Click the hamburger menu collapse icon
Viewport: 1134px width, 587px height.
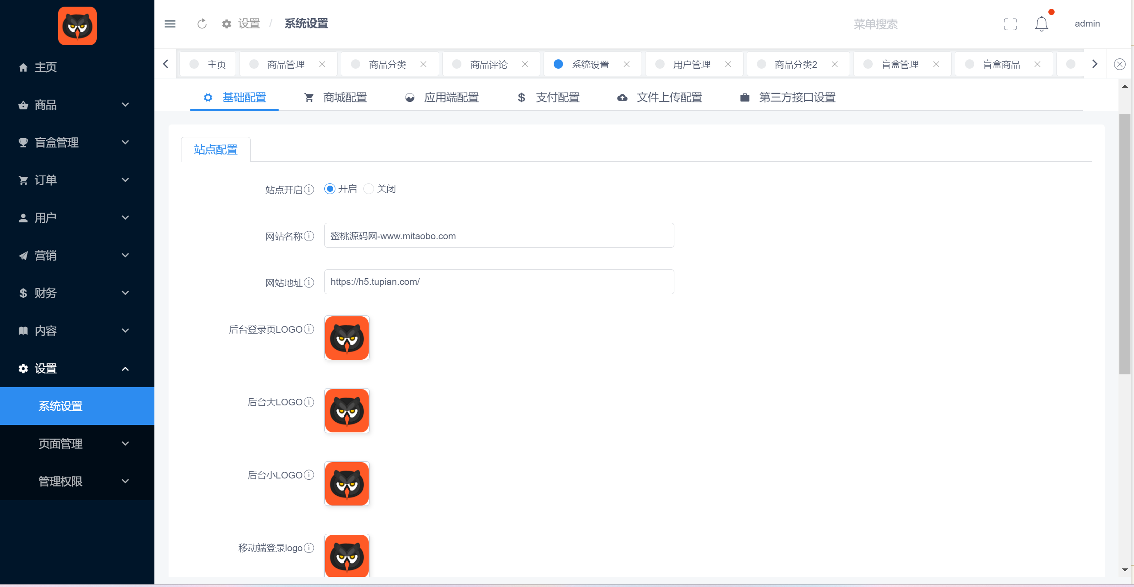(170, 24)
